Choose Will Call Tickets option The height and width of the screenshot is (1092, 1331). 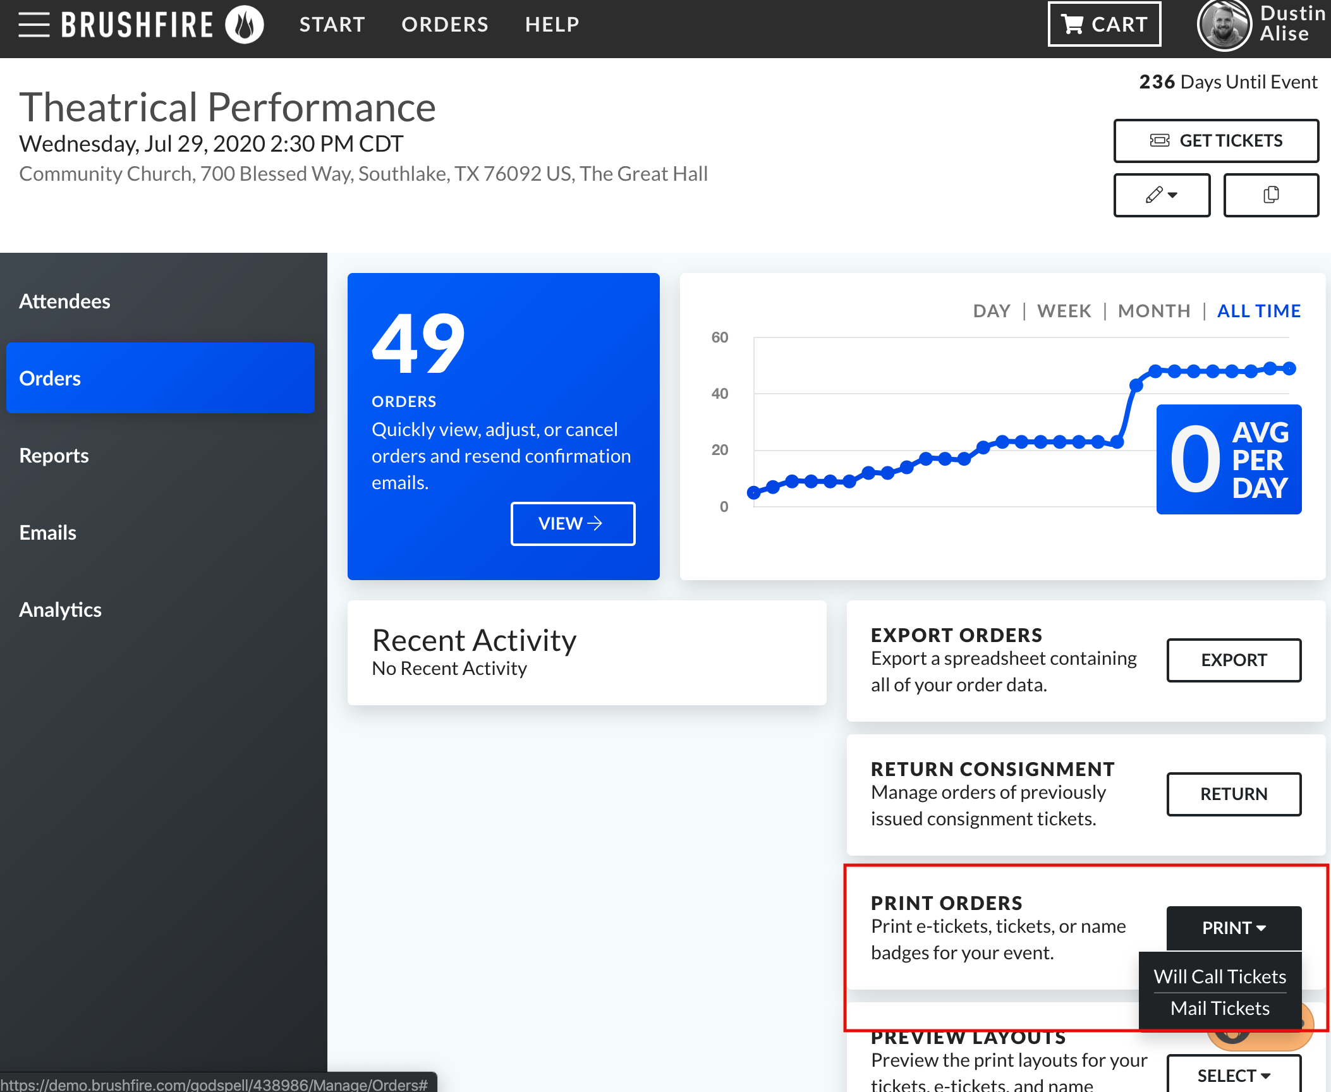1219,976
